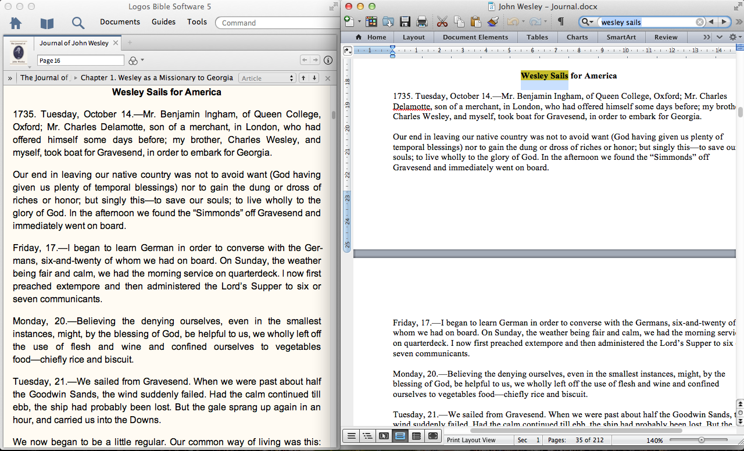Image resolution: width=744 pixels, height=451 pixels.
Task: Click 'The Journal of' breadcrumb in Logos
Action: 44,78
